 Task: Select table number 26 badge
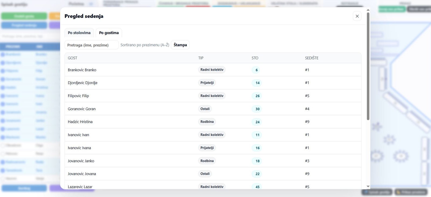[257, 96]
